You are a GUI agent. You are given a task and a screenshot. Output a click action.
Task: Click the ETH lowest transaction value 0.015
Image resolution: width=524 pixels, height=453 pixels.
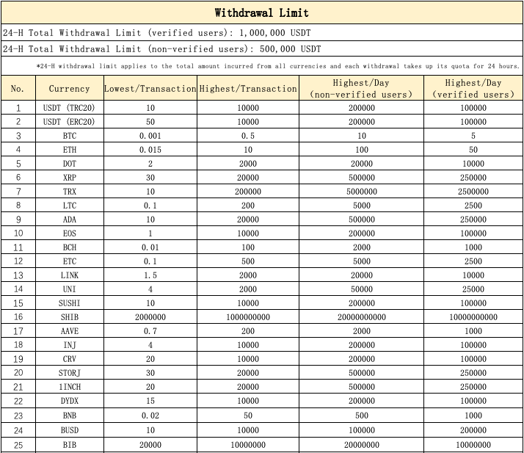tap(150, 150)
